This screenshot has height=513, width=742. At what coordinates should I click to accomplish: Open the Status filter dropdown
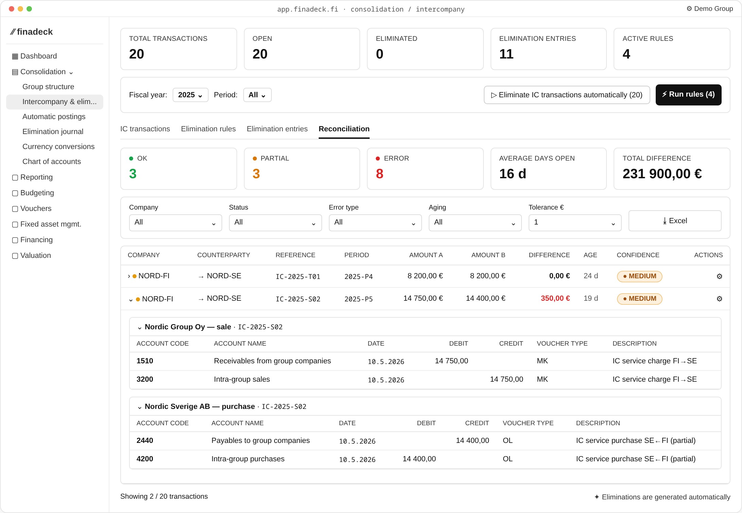tap(275, 222)
